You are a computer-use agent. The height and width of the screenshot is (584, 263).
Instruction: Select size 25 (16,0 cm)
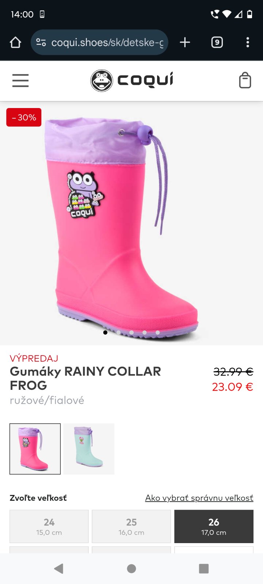(131, 526)
